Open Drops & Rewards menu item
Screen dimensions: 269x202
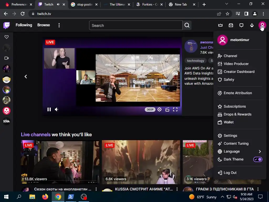tap(240, 114)
